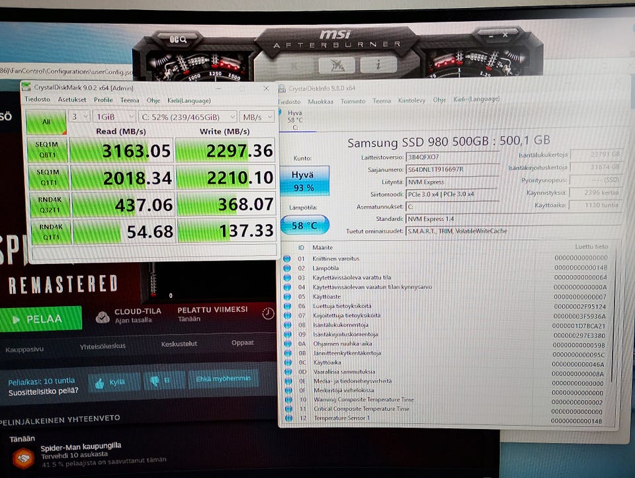Open the 1GiB test size dropdown

click(x=113, y=116)
